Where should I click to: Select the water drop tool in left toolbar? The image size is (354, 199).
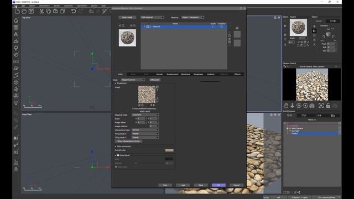click(x=16, y=20)
